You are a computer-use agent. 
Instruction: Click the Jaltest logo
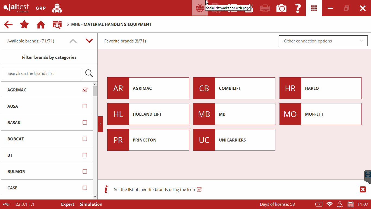click(16, 8)
